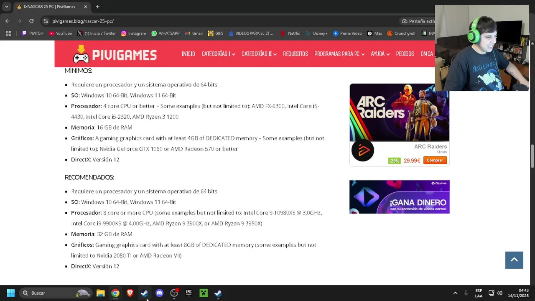Image resolution: width=535 pixels, height=301 pixels.
Task: Open the Inicio / Twitter bookmark
Action: click(97, 33)
